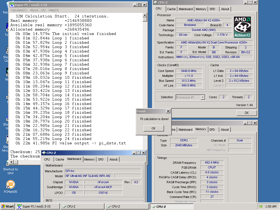Switch to SPD tab in top CPU-Z window

[212, 9]
